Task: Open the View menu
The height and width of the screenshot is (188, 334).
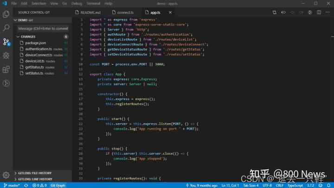Action: click(x=54, y=3)
